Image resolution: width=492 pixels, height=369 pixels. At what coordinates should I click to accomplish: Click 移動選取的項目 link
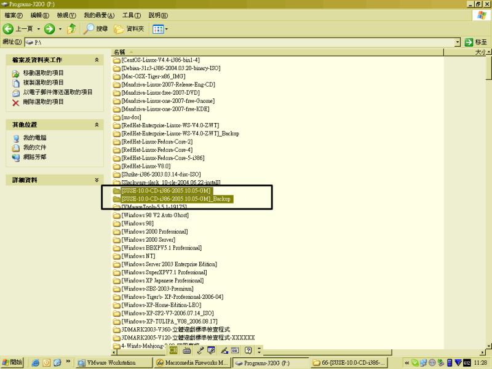coord(43,73)
